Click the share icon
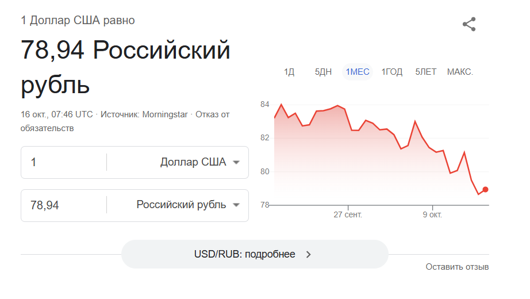The width and height of the screenshot is (530, 299). 469,24
